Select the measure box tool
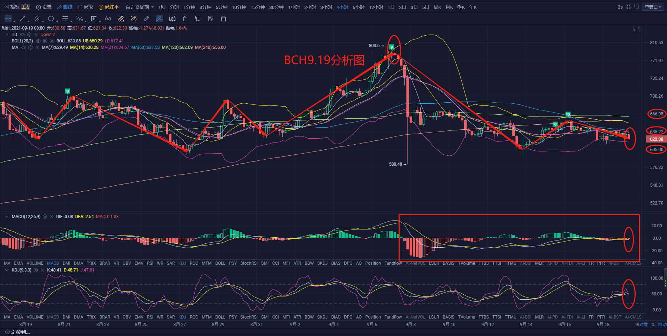667x336 pixels. tap(94, 19)
